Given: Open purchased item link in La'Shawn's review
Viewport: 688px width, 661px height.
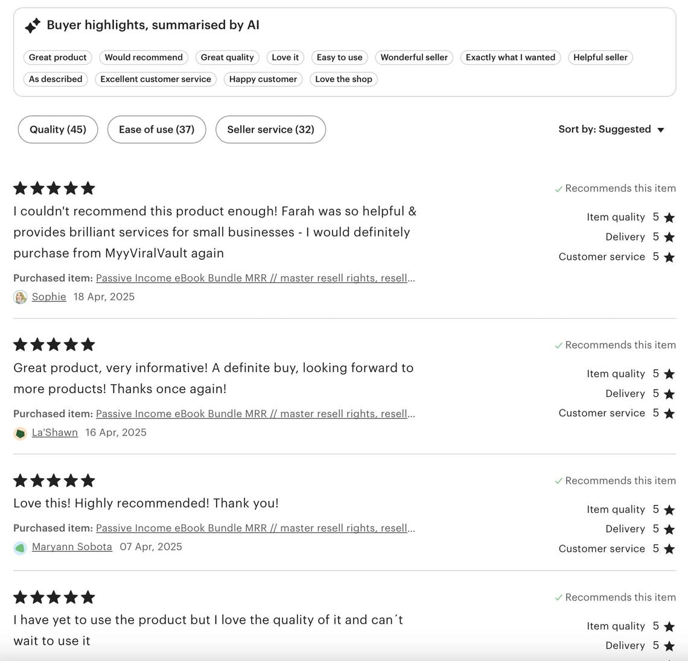Looking at the screenshot, I should 255,414.
